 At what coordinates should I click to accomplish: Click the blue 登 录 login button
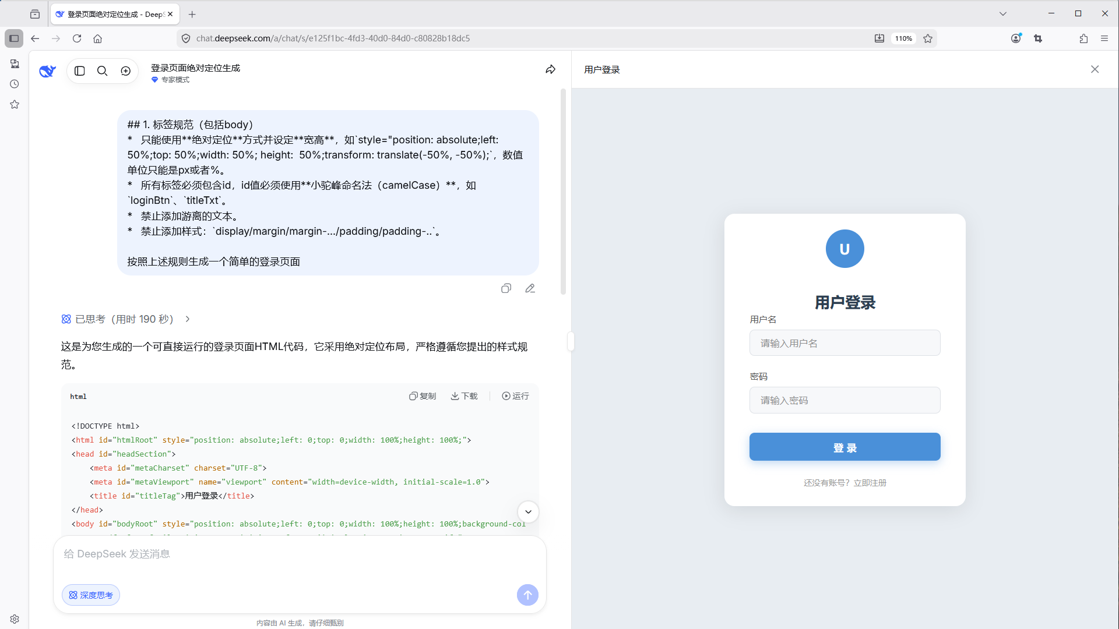point(844,447)
